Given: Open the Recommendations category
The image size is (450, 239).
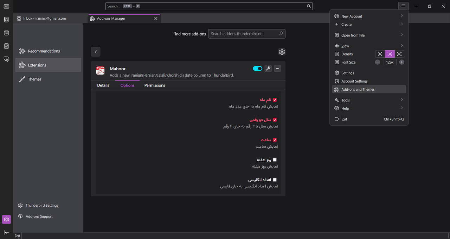Looking at the screenshot, I should pyautogui.click(x=48, y=51).
